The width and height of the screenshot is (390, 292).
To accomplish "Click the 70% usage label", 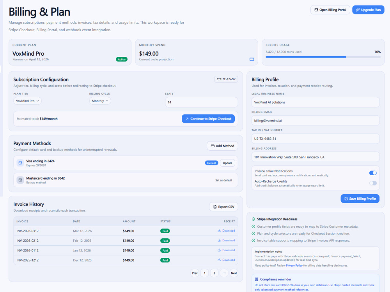I will 377,52.
